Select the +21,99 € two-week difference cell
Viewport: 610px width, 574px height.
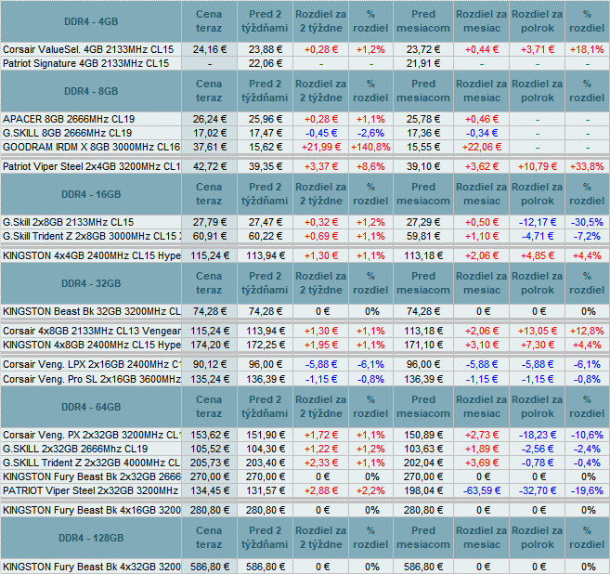pos(321,147)
